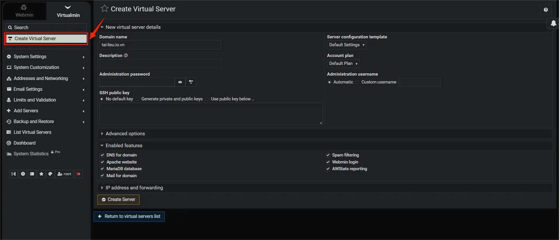Focus the sidebar Search field
Screen dimensions: 559x240
(x=46, y=27)
